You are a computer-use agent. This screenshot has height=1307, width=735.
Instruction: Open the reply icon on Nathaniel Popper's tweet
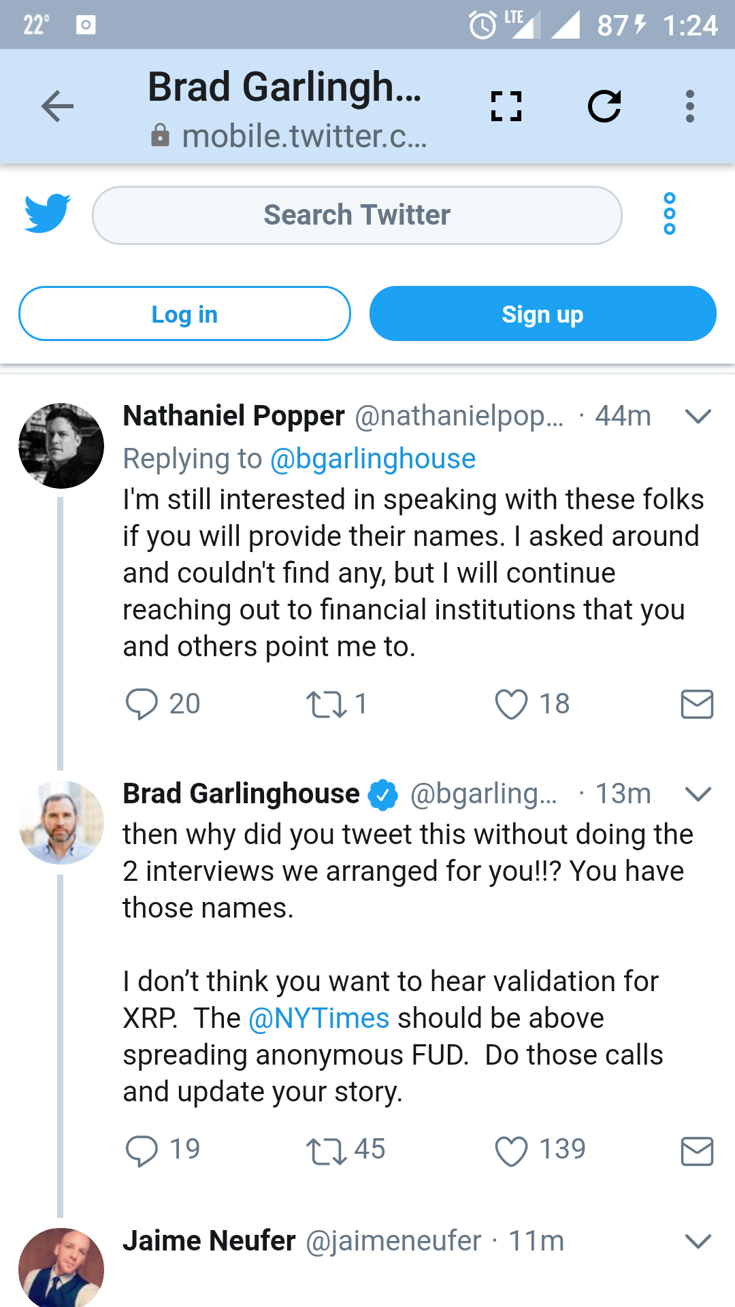(142, 705)
